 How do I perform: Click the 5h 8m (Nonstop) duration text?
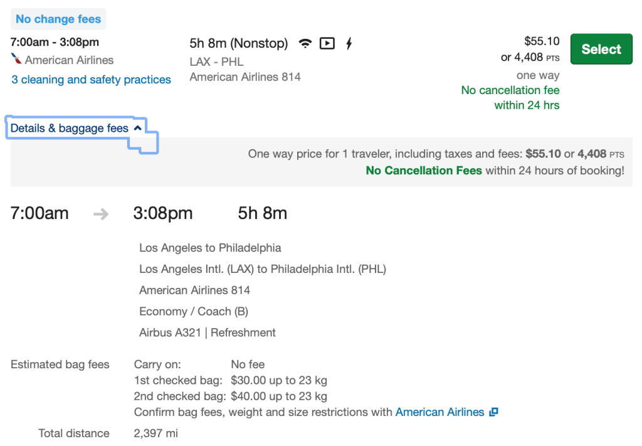pyautogui.click(x=239, y=43)
